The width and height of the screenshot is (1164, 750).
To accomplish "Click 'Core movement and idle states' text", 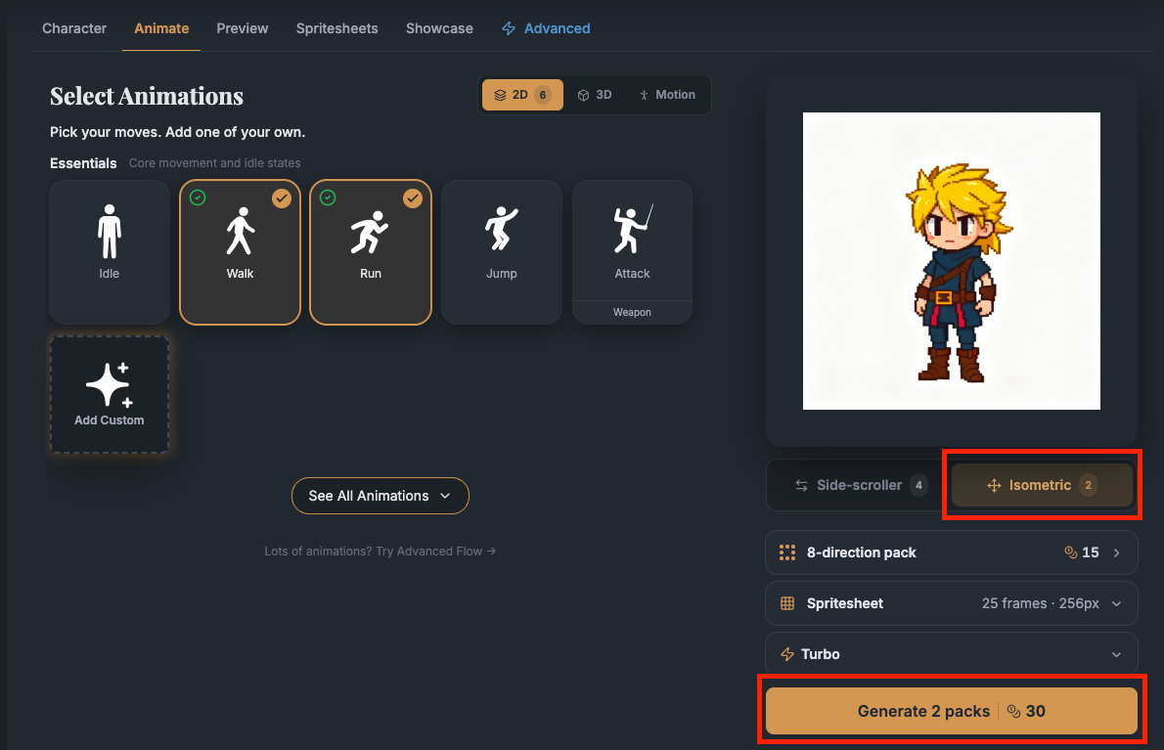I will coord(214,163).
